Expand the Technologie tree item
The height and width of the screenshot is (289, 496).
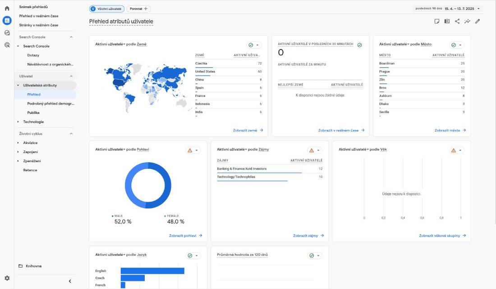click(18, 122)
